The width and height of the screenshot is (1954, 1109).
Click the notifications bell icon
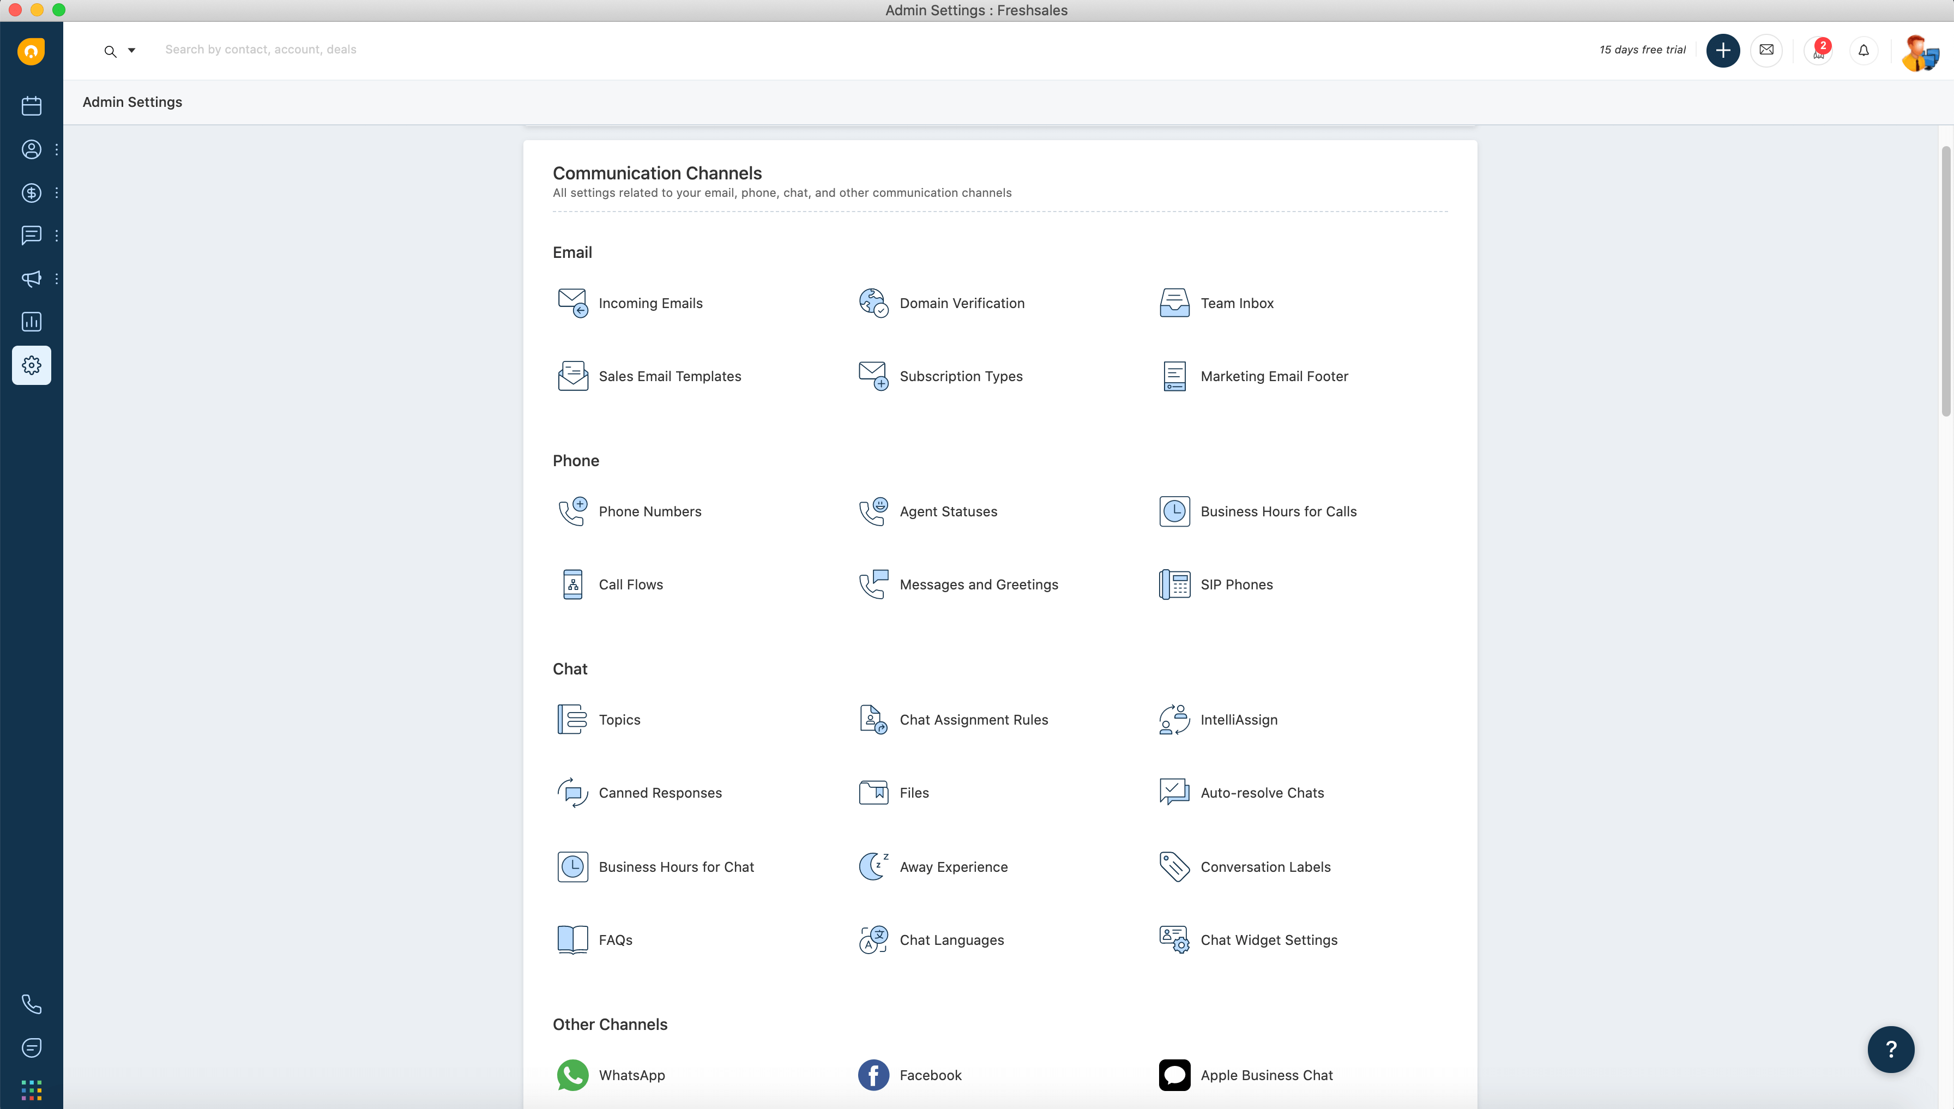click(1864, 50)
